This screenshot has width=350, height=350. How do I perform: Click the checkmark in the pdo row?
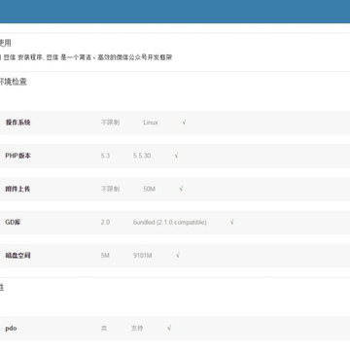coord(169,328)
